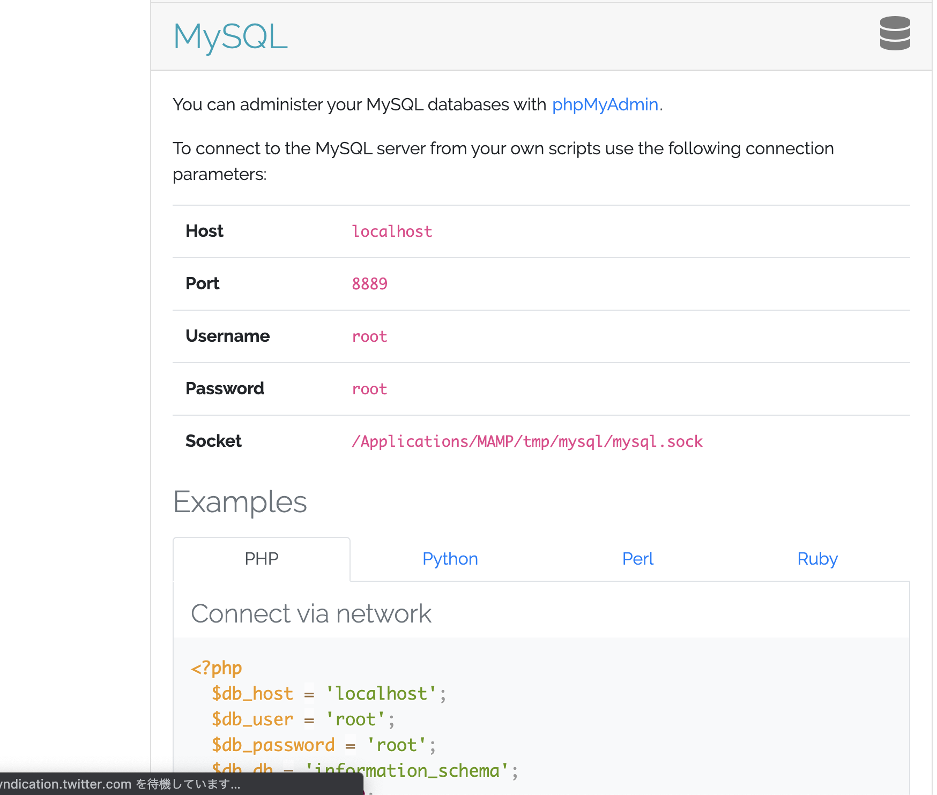The height and width of the screenshot is (795, 937).
Task: Click the Username row label
Action: tap(227, 336)
